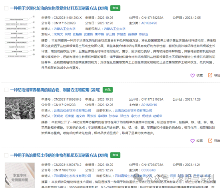Select publication date 2023.11.28
The height and width of the screenshot is (189, 223).
coord(193,99)
